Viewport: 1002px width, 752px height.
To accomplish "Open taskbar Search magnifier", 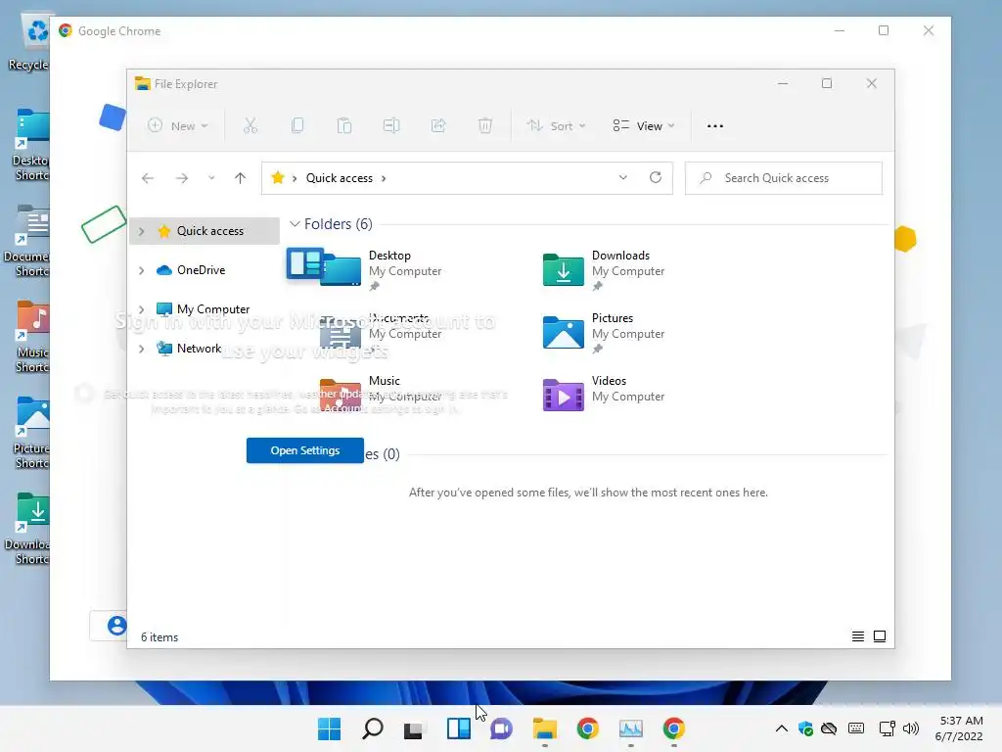I will (373, 728).
